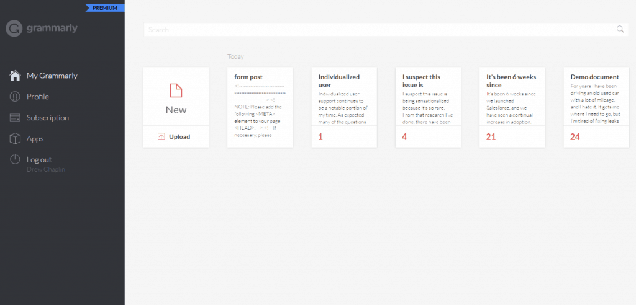The image size is (636, 305).
Task: Click issue count 1 on Individualized user
Action: [x=320, y=137]
